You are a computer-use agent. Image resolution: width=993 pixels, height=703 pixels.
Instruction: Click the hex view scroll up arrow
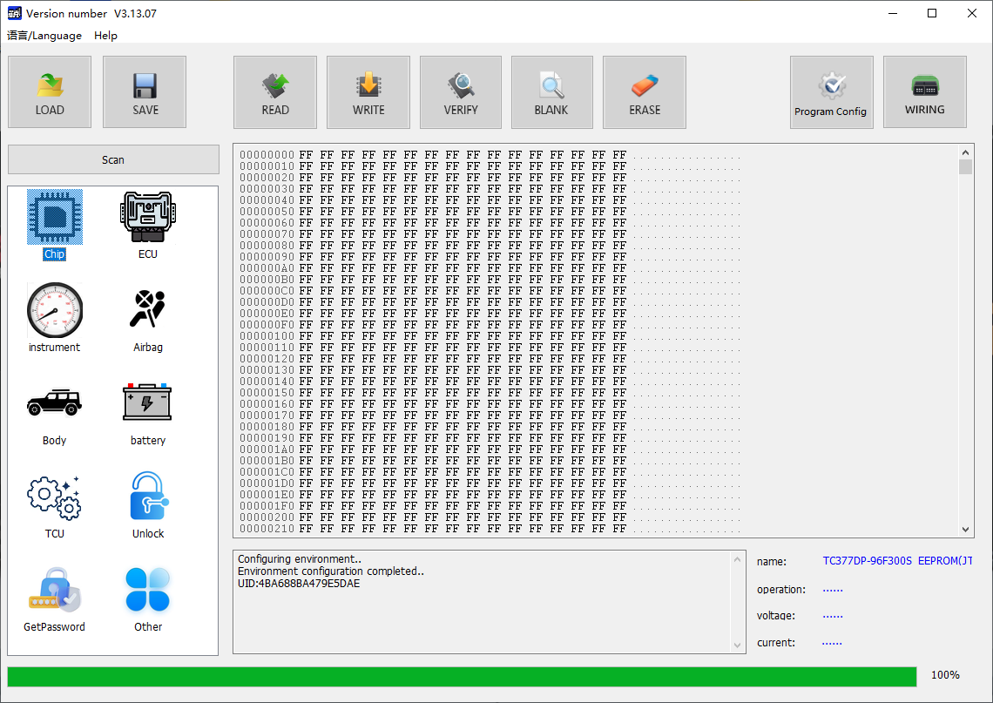click(965, 152)
